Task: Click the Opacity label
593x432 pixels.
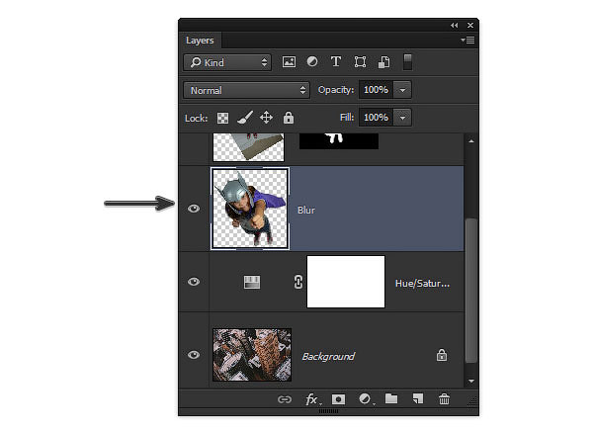Action: (336, 90)
